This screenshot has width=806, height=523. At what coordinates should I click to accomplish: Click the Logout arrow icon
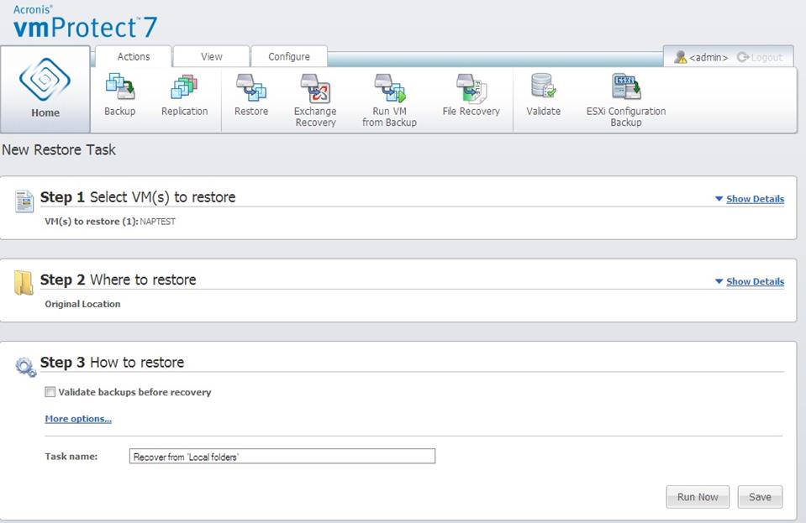(x=742, y=57)
